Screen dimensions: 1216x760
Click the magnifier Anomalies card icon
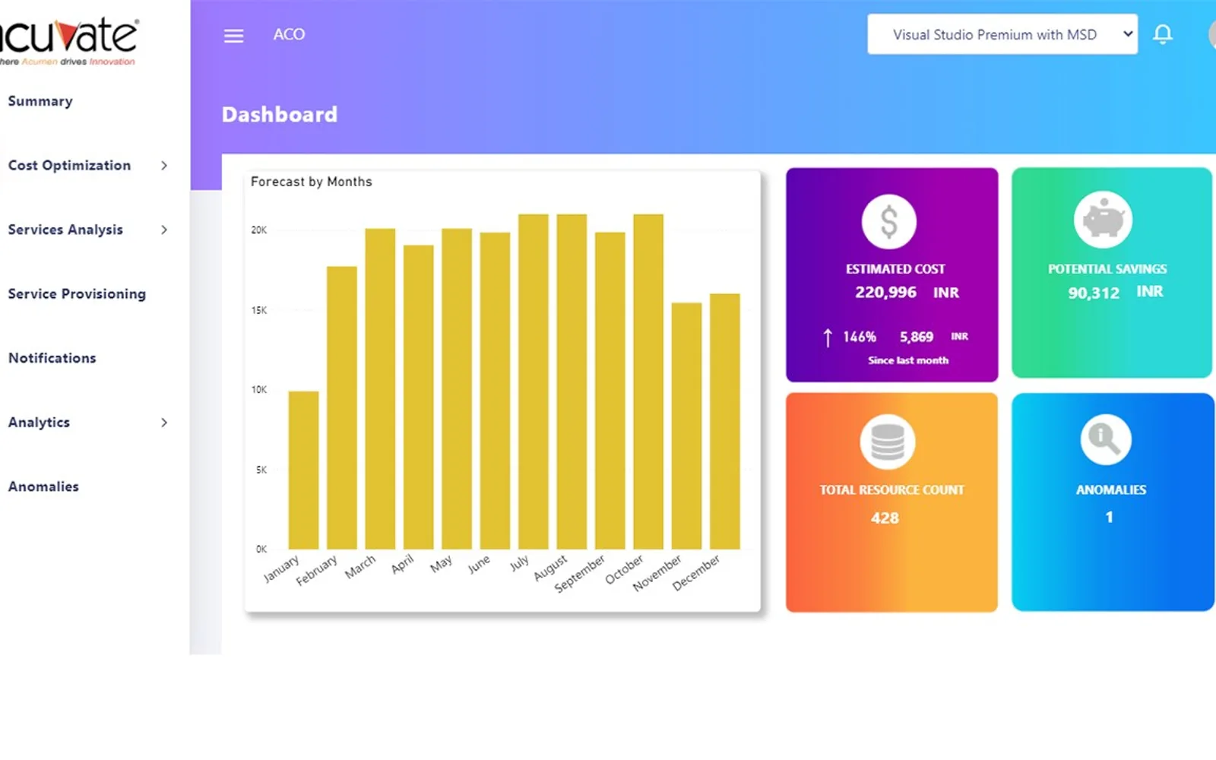point(1105,439)
